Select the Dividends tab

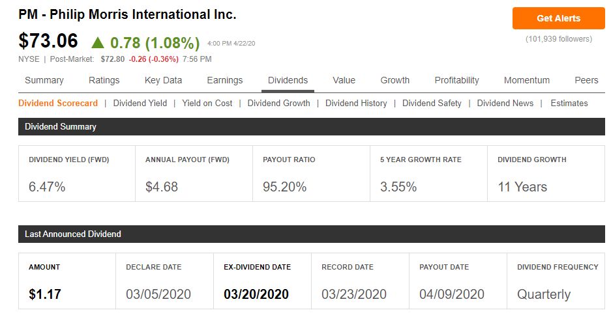point(288,80)
